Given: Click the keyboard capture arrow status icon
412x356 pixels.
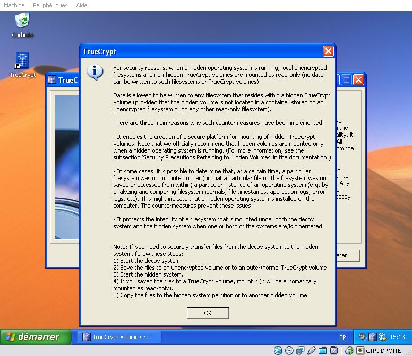Looking at the screenshot, I should point(360,351).
